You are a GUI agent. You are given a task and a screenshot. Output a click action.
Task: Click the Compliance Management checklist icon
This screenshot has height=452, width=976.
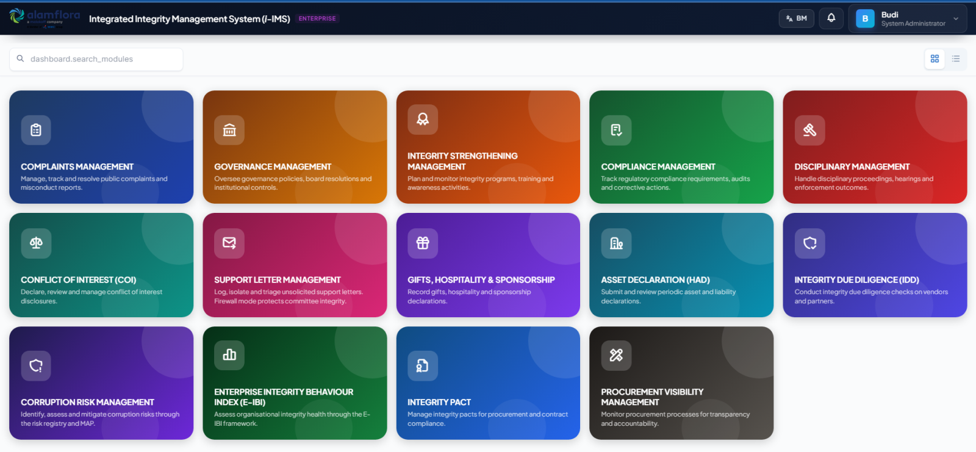pos(616,130)
